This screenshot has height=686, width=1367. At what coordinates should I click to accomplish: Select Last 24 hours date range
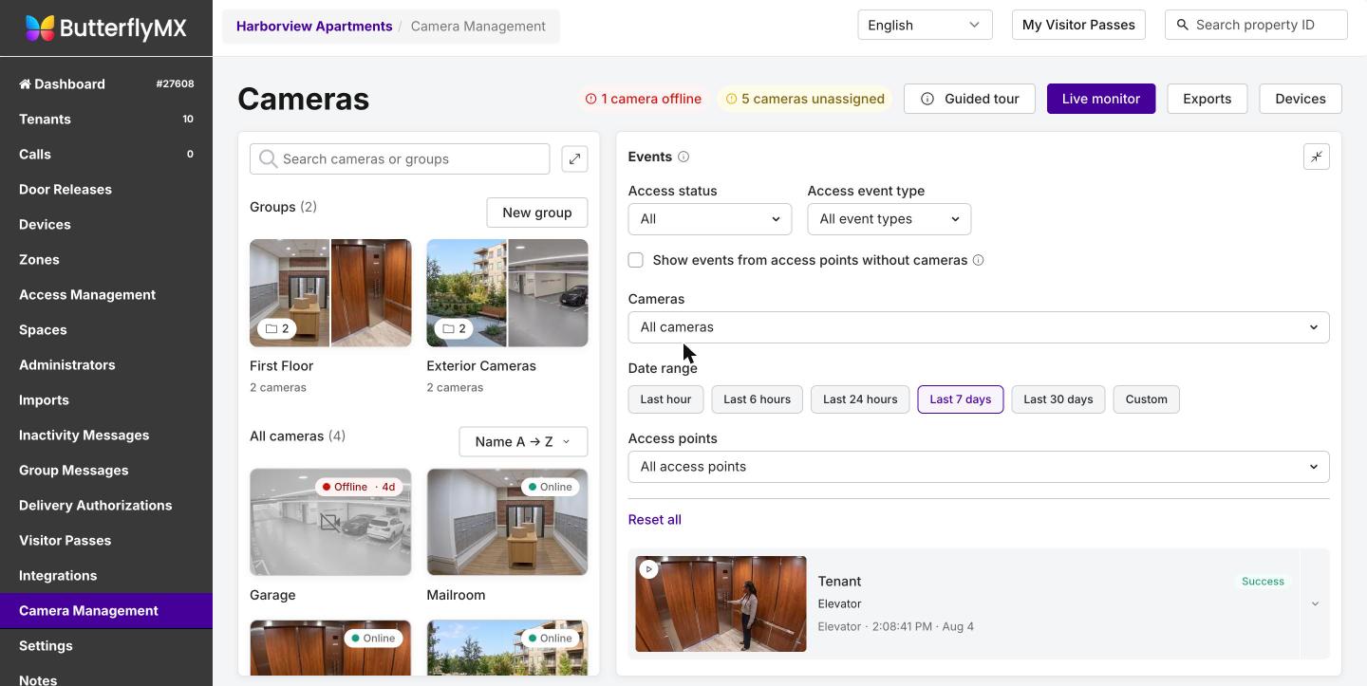click(860, 399)
